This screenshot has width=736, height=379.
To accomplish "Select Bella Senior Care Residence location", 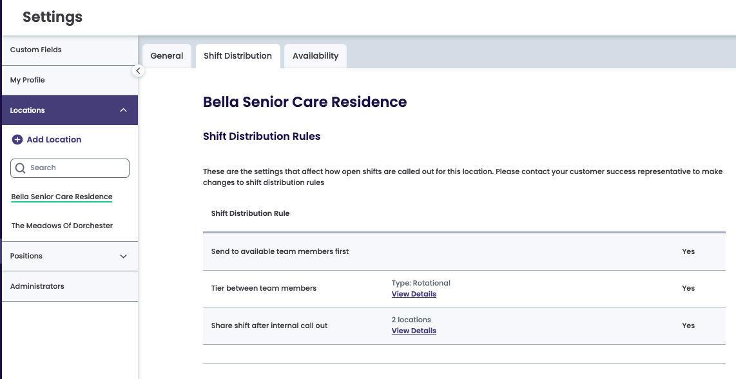I will 62,197.
